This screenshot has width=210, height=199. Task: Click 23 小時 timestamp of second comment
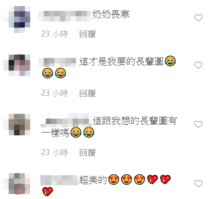coord(55,93)
